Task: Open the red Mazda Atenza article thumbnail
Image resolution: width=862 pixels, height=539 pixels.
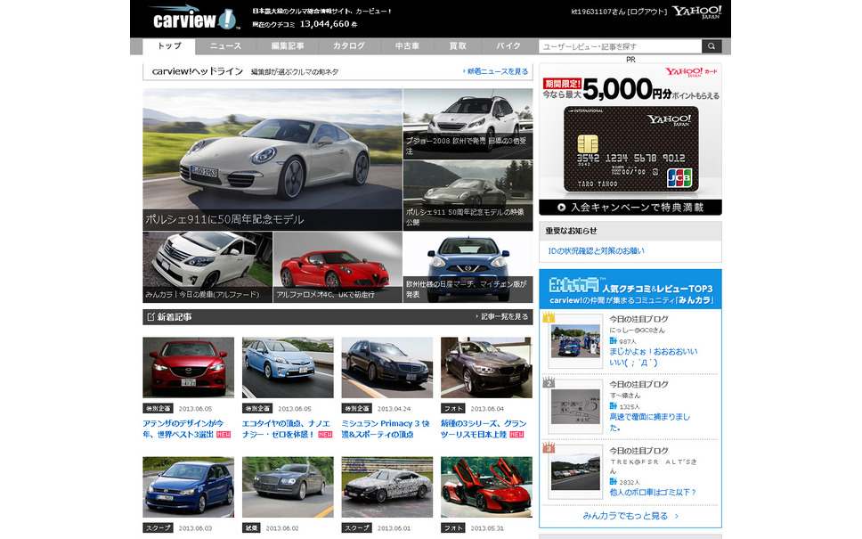Action: [188, 367]
